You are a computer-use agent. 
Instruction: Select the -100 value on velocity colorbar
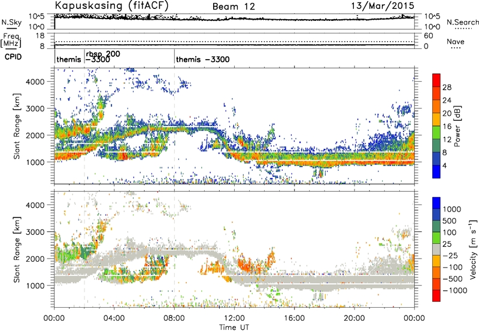453,267
